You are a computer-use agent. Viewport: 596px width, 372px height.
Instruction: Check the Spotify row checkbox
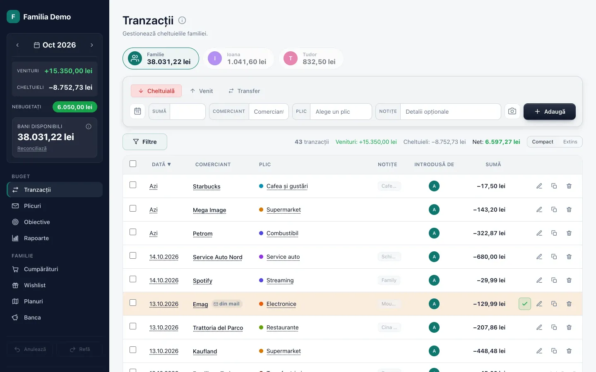133,279
